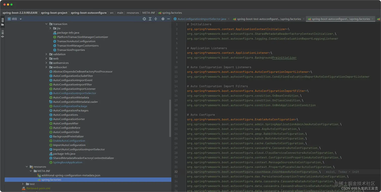Collapse the META-INF folder in tree
The width and height of the screenshot is (381, 192).
pos(31,171)
